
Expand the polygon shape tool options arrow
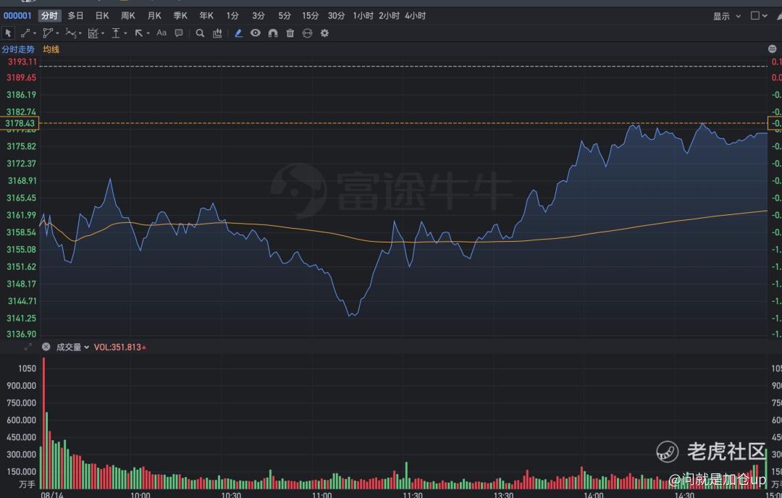click(x=57, y=33)
